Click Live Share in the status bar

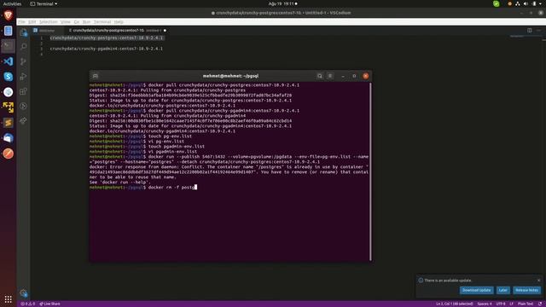click(49, 304)
